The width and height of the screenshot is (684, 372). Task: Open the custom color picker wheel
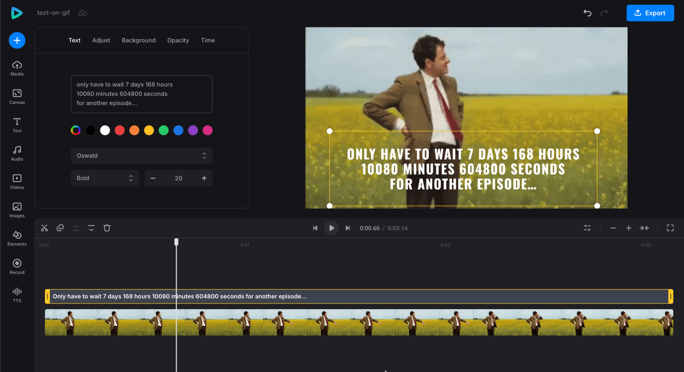coord(76,130)
